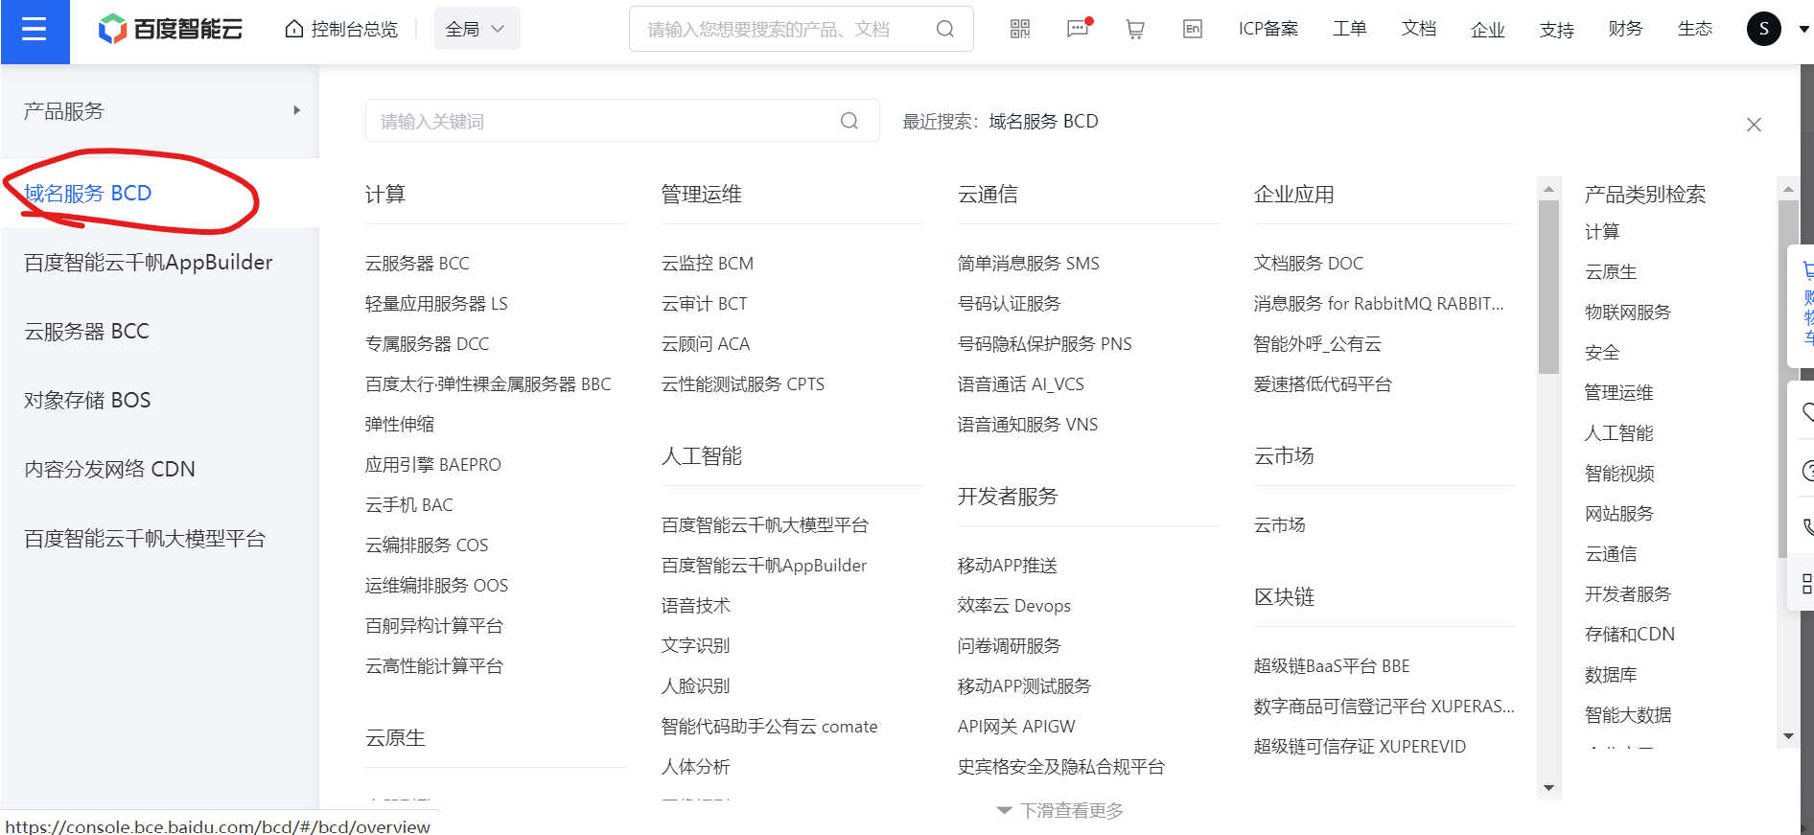Jump to 人工智能 in category index

pyautogui.click(x=1619, y=433)
